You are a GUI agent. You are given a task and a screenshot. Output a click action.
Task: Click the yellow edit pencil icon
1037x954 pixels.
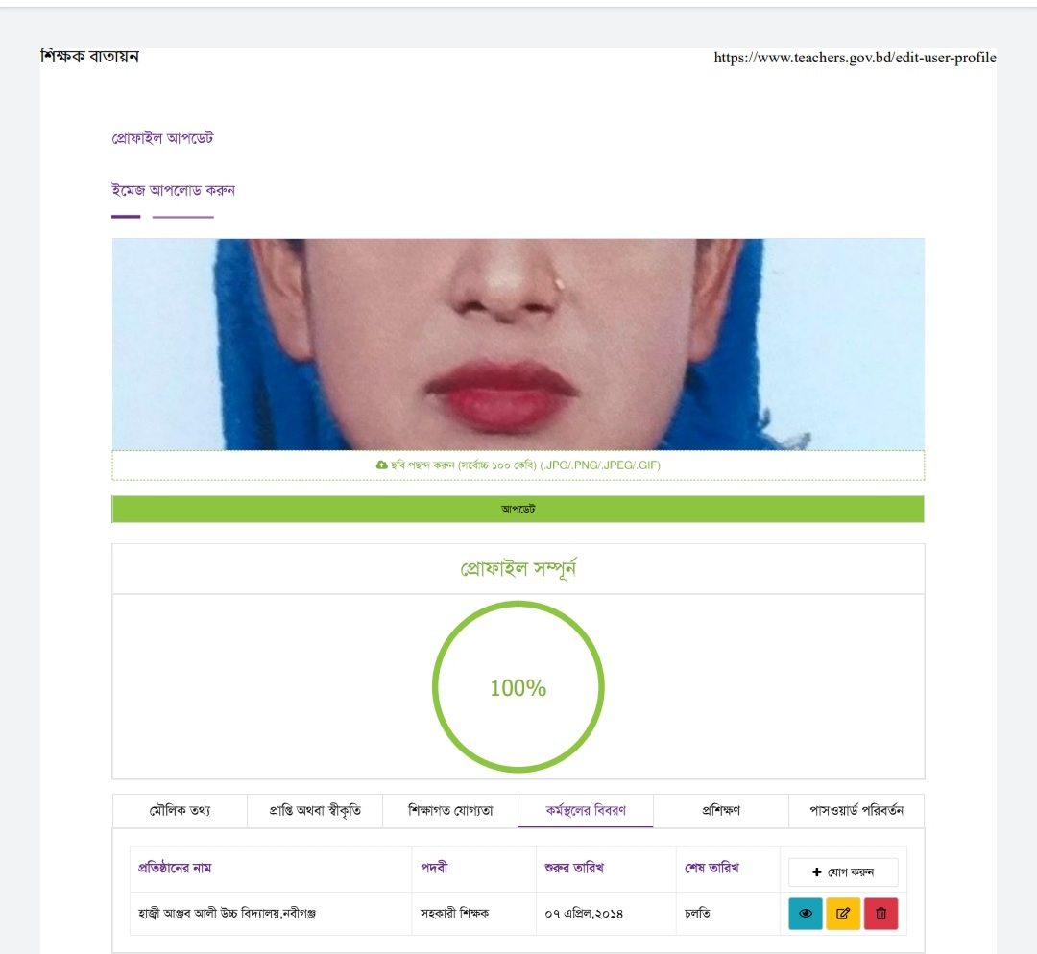click(x=843, y=913)
